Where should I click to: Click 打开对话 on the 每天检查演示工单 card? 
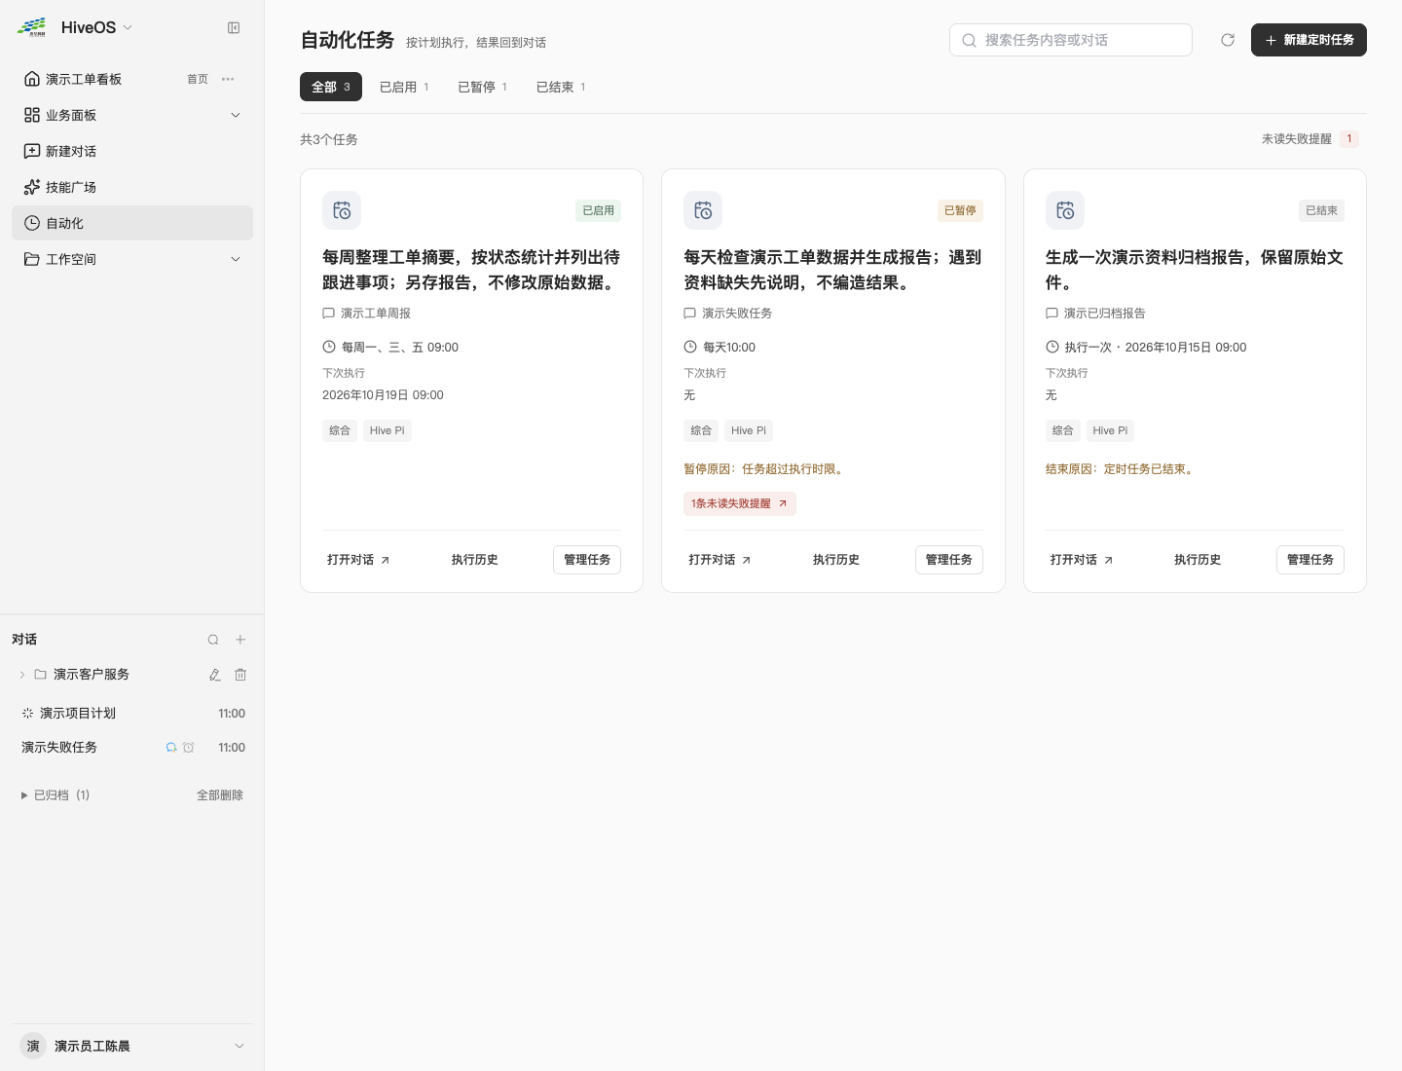(719, 560)
